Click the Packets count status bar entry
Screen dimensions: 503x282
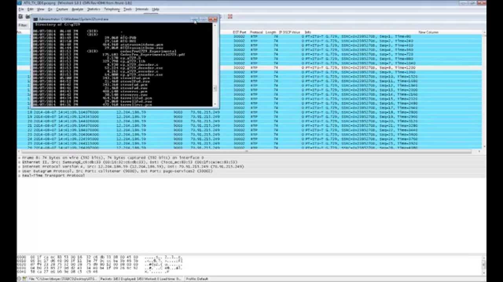coord(140,279)
